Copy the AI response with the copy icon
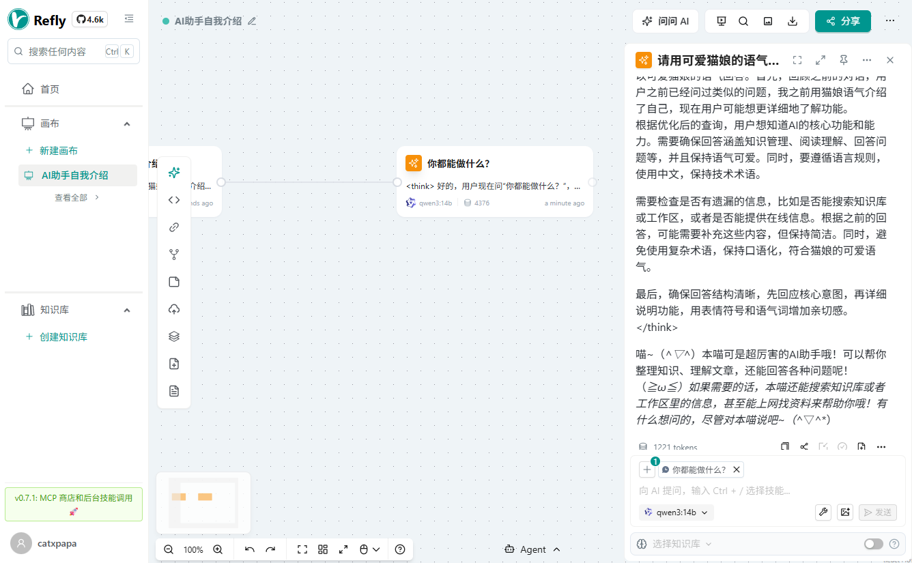Image resolution: width=912 pixels, height=563 pixels. [785, 447]
